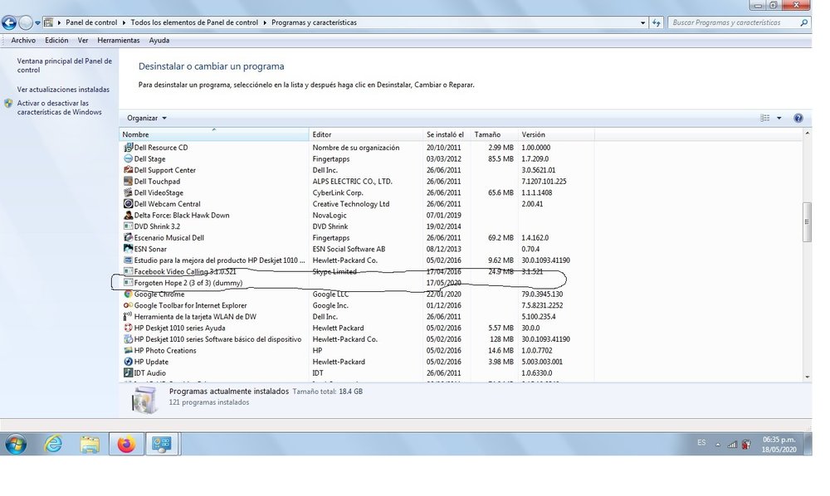Open Windows Explorer from the taskbar
The height and width of the screenshot is (496, 830).
click(x=89, y=444)
